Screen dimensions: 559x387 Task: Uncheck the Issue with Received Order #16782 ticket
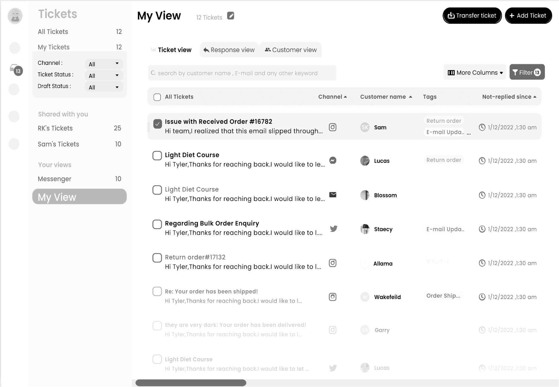(157, 124)
